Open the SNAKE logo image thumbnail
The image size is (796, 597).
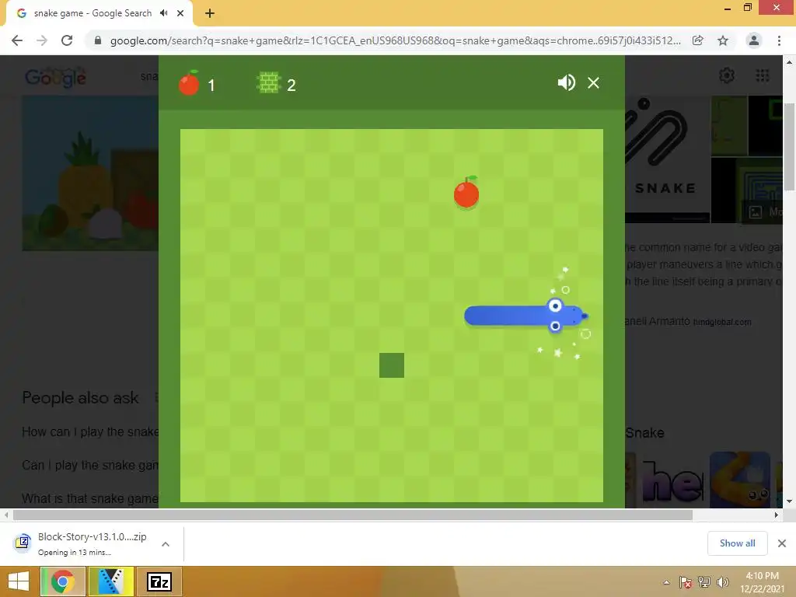pyautogui.click(x=668, y=159)
